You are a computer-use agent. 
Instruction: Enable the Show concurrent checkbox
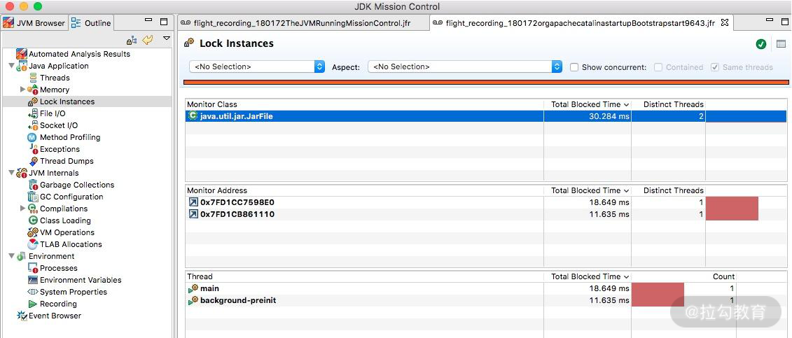coord(574,67)
